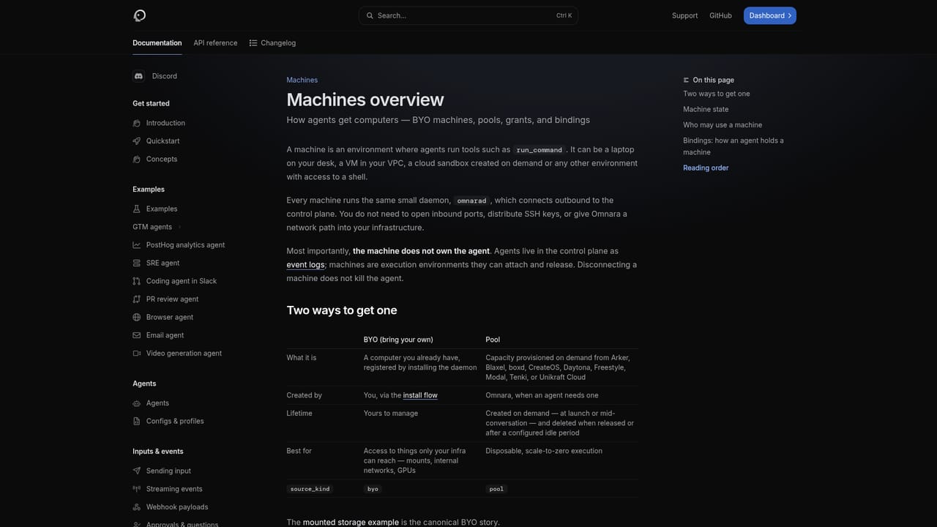
Task: Click the 'pool' source_kind code value
Action: coord(496,489)
